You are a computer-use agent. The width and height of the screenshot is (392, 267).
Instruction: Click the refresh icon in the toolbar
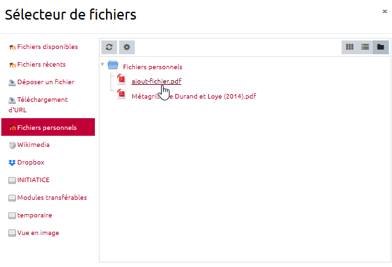click(109, 47)
